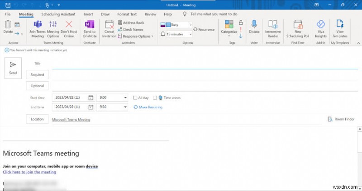Open Viva Insights add-in
Viewport: 362px width, 191px height.
(x=321, y=29)
